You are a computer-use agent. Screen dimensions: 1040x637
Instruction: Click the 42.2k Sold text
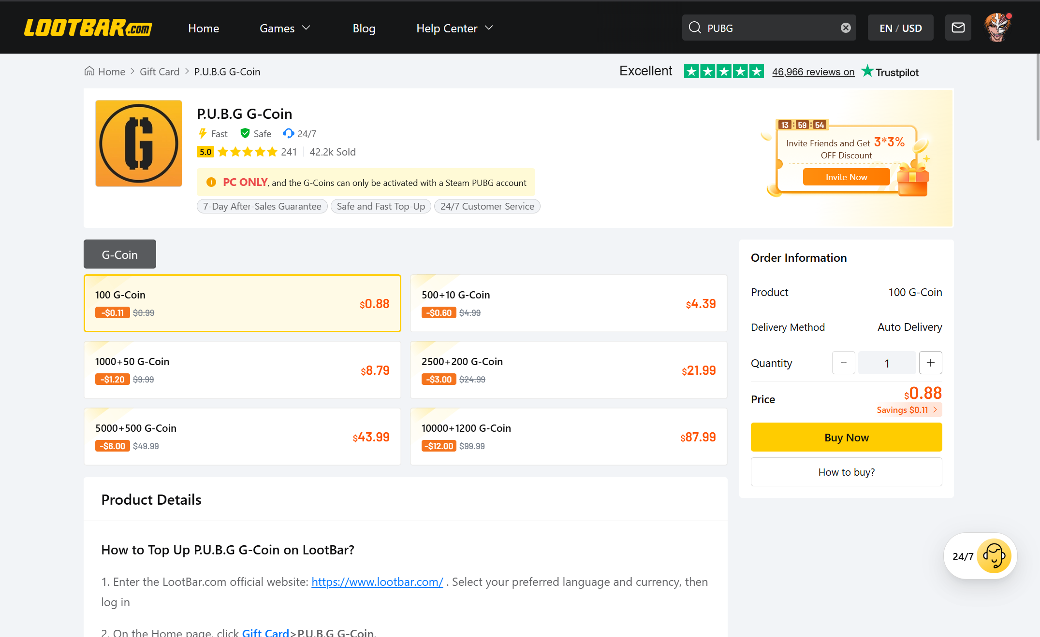click(333, 152)
